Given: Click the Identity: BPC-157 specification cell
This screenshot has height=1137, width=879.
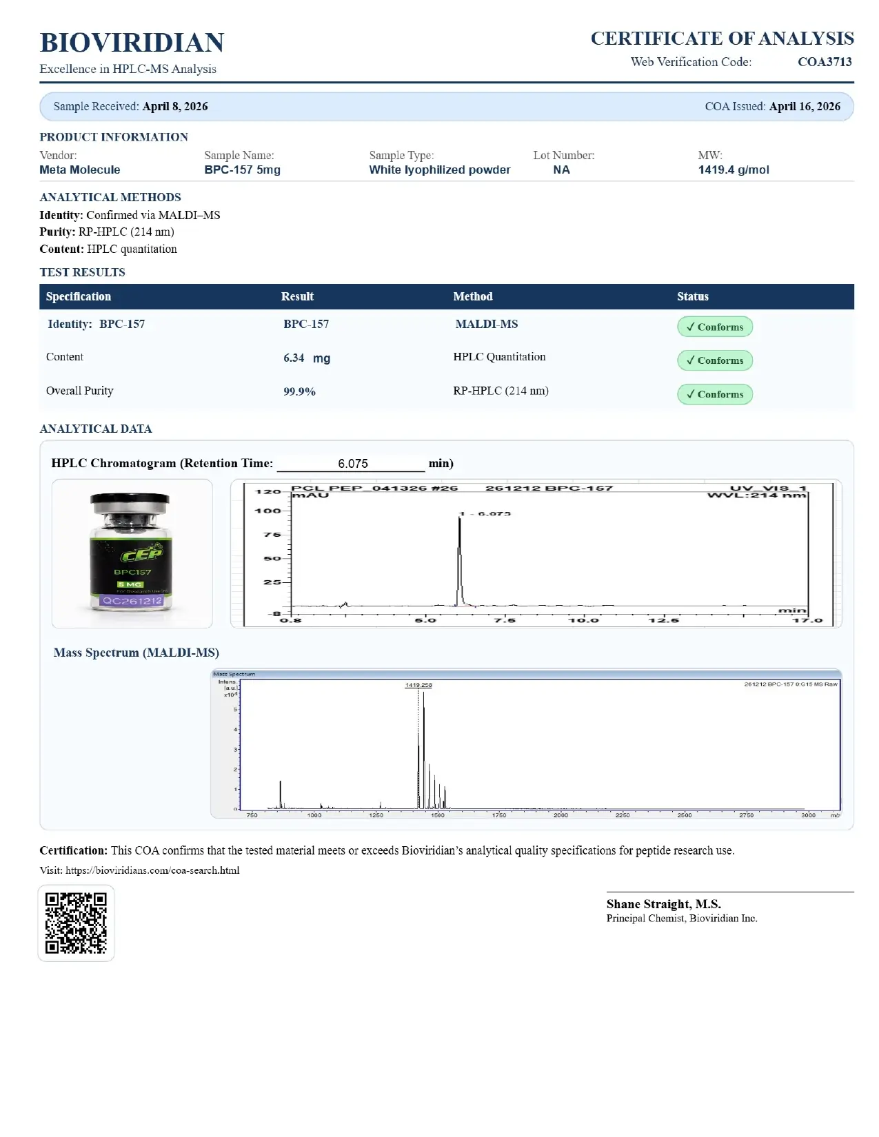Looking at the screenshot, I should 97,324.
